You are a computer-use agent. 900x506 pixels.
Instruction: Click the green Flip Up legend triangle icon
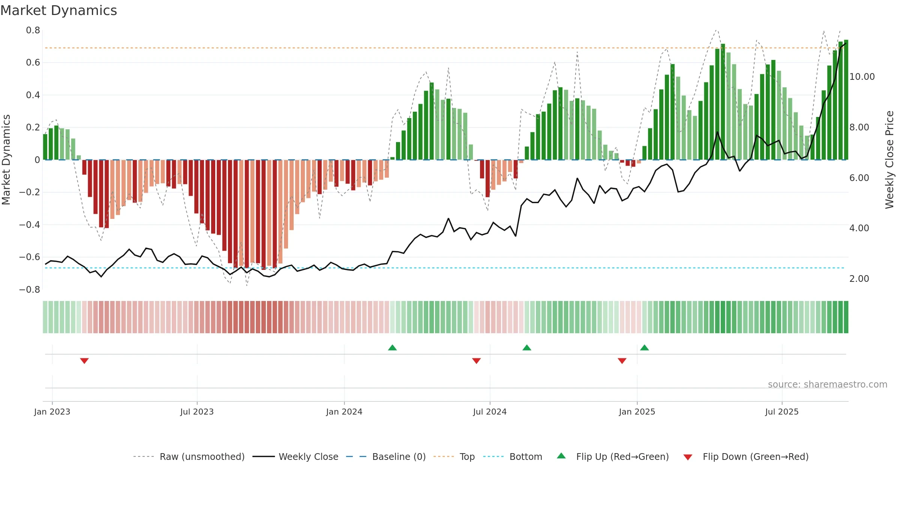[x=561, y=456]
